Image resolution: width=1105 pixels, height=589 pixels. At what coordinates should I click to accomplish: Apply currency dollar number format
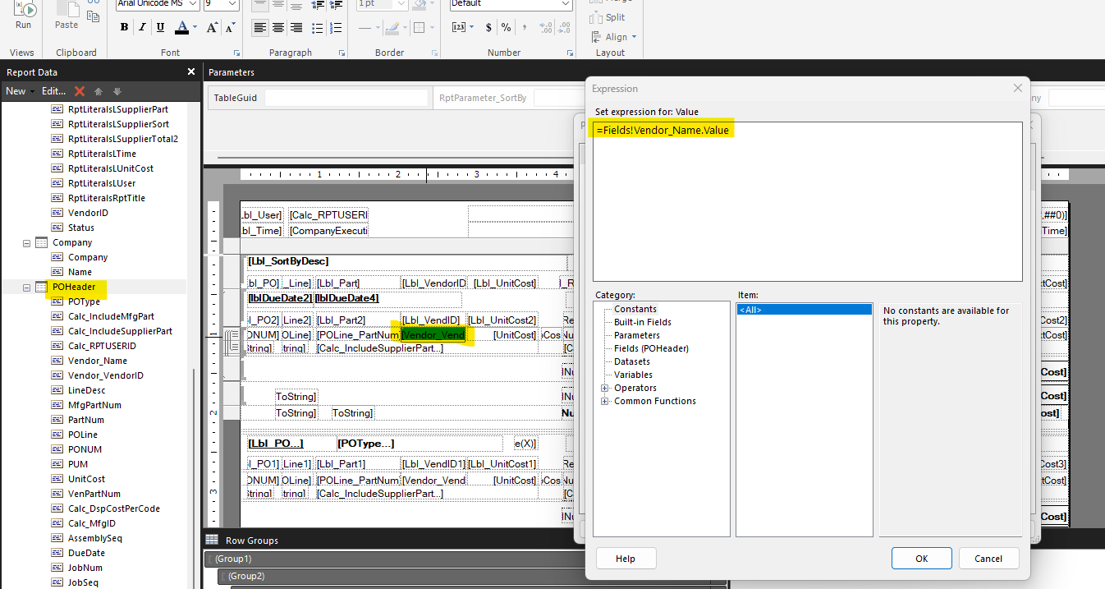coord(488,27)
